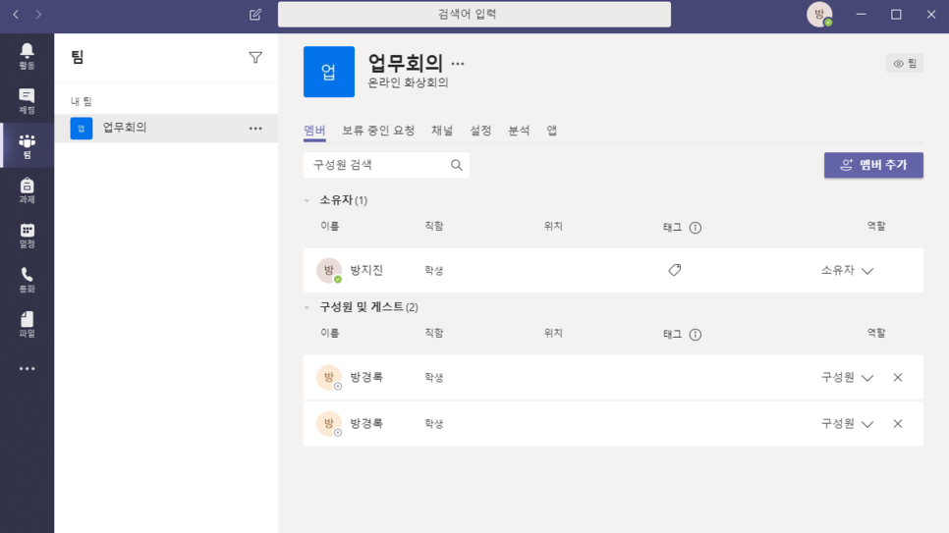Click the 업무회의 page title
This screenshot has width=949, height=533.
(x=406, y=63)
